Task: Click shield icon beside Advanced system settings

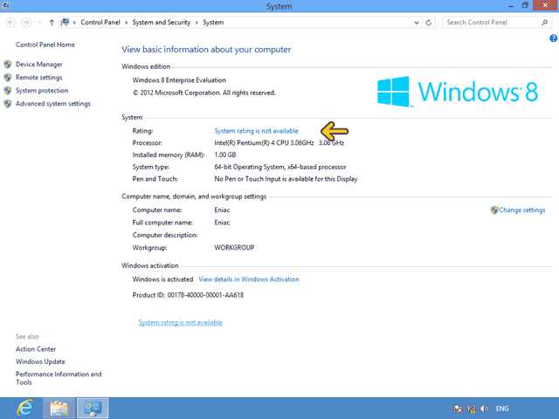Action: tap(8, 104)
